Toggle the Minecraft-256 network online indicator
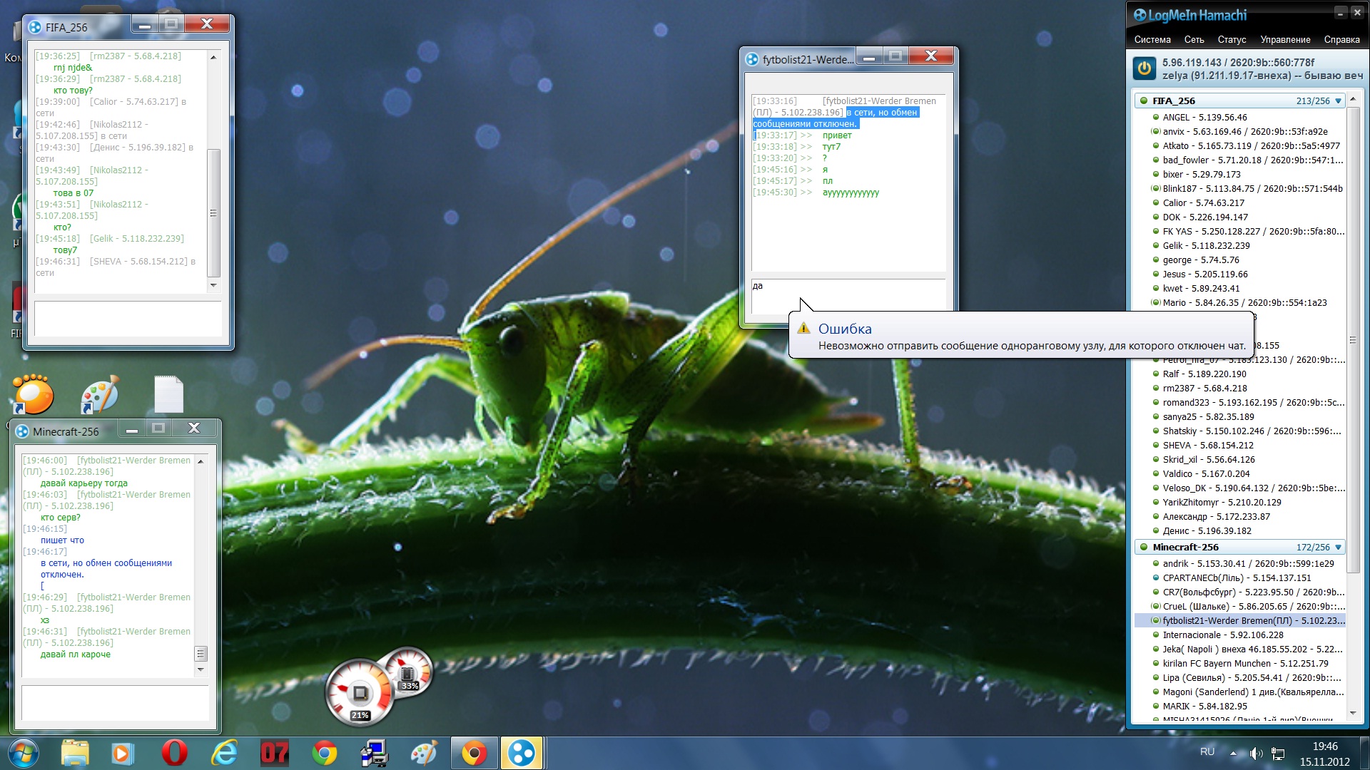Image resolution: width=1370 pixels, height=770 pixels. 1144,547
